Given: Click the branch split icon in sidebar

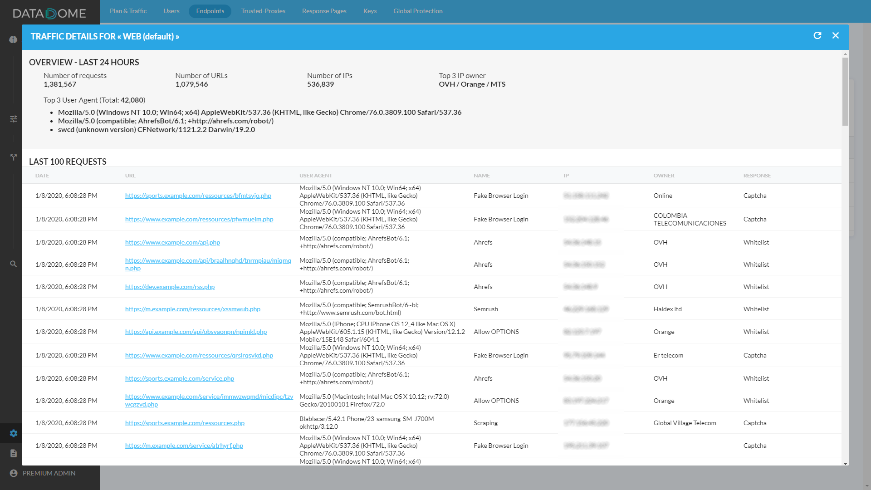Looking at the screenshot, I should point(14,157).
